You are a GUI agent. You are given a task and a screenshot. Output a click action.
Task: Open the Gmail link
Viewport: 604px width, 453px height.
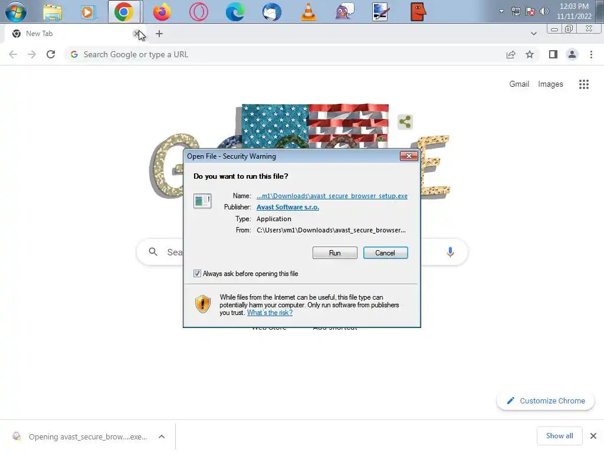(x=519, y=84)
